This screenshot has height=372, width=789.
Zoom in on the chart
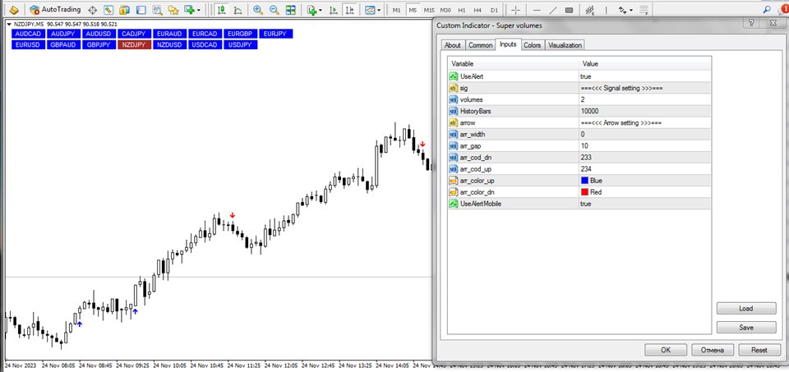(x=258, y=10)
